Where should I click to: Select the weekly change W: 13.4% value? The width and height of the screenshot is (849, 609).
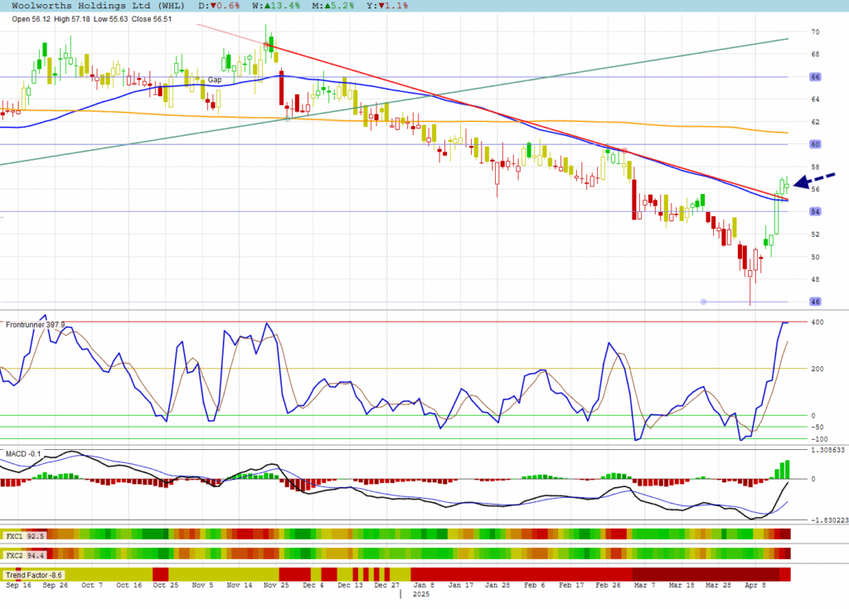(x=276, y=6)
